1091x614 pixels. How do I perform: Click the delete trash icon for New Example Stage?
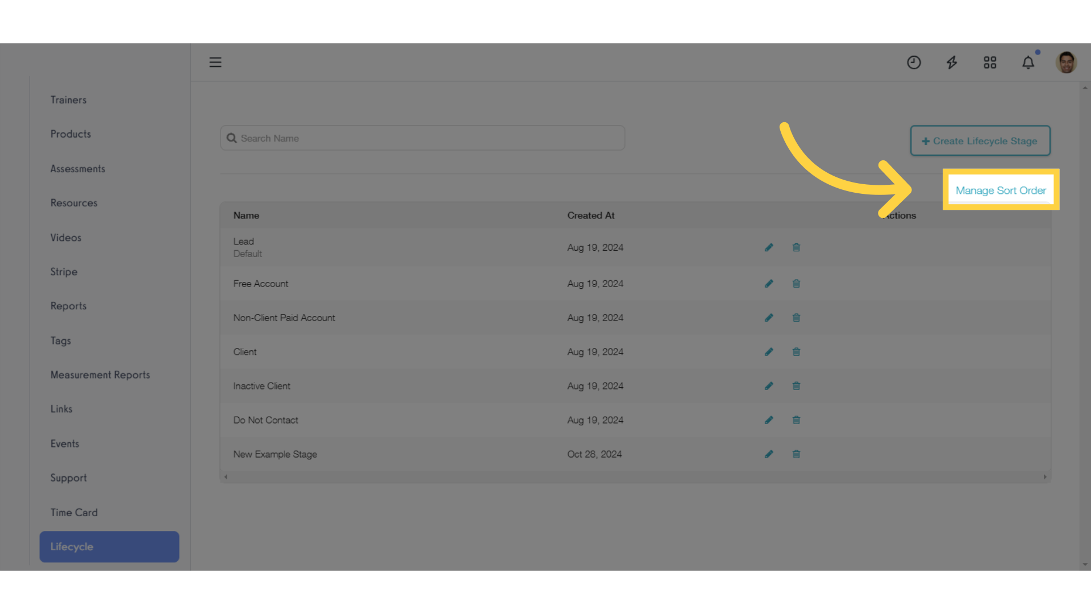point(796,454)
